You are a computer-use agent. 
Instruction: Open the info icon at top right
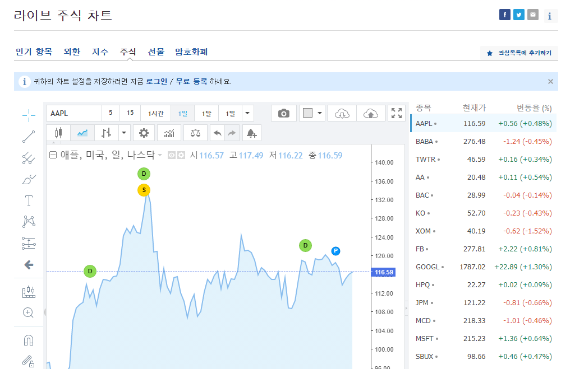point(550,16)
